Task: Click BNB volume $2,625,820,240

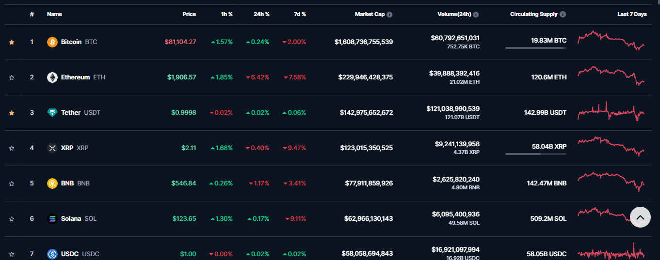Action: (456, 179)
